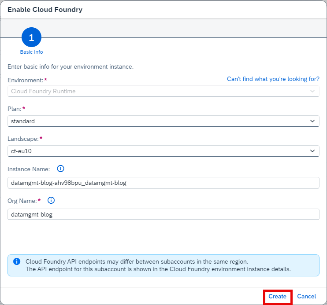The height and width of the screenshot is (305, 327).
Task: Expand the Landscape dropdown arrow
Action: (x=312, y=151)
